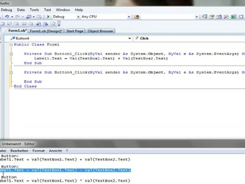Click the Private Sub Button4_Click line
Viewport: 245px width, 184px height.
pos(134,72)
